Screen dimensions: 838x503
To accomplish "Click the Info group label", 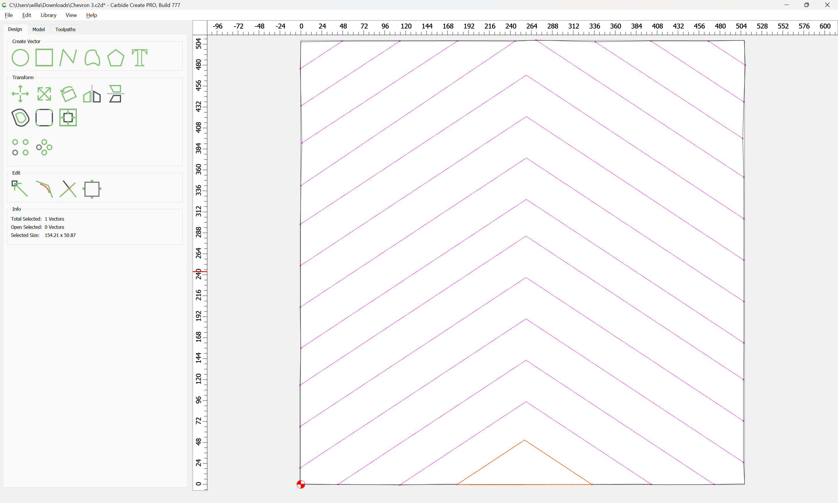I will [x=17, y=209].
